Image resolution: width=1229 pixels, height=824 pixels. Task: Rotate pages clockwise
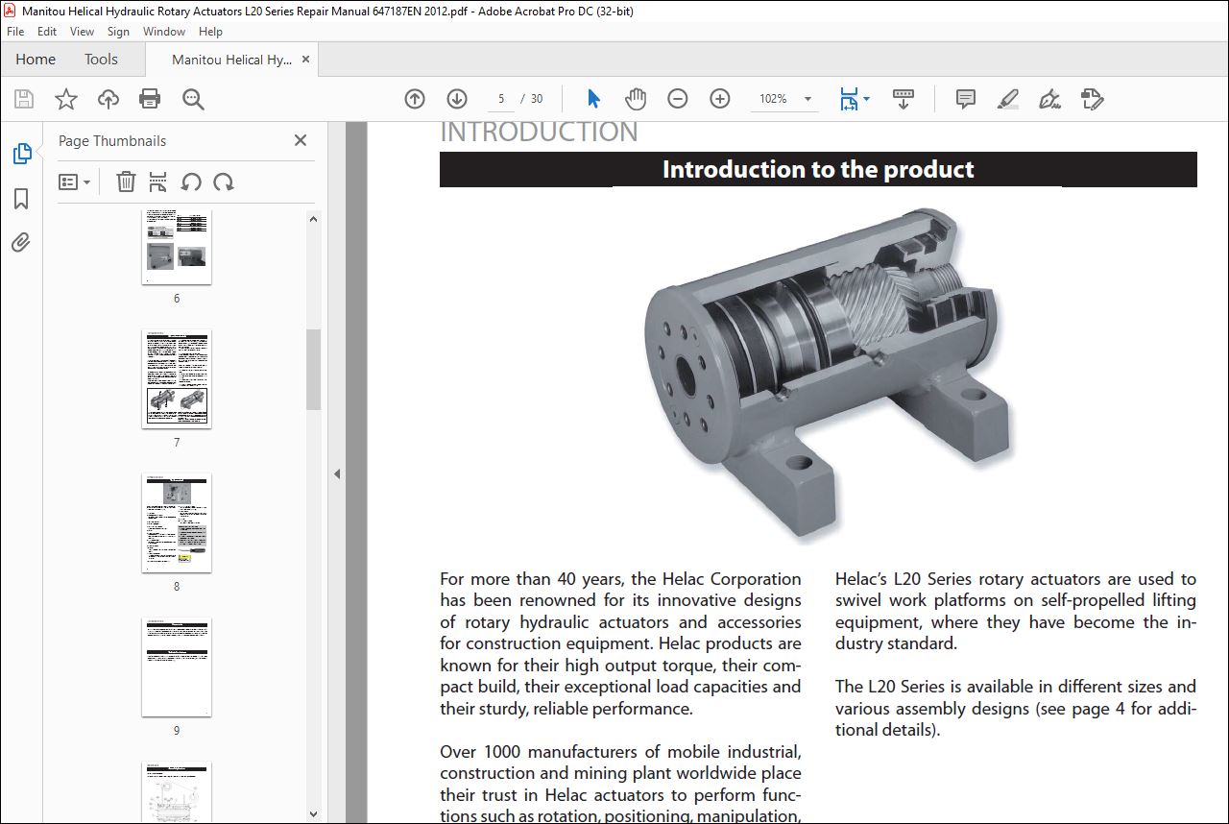click(x=224, y=182)
